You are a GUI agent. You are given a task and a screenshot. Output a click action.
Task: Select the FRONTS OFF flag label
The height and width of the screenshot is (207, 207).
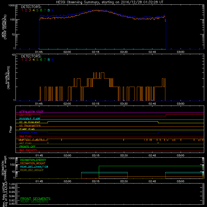pos(27,146)
